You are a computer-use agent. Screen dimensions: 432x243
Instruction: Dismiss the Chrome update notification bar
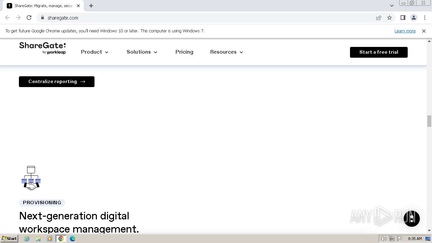tap(424, 31)
